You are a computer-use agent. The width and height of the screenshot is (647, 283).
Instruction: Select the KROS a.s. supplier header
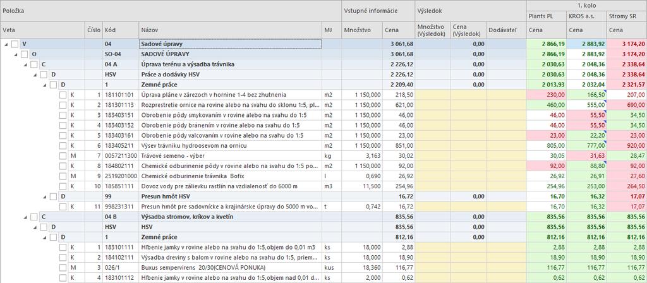(x=586, y=16)
